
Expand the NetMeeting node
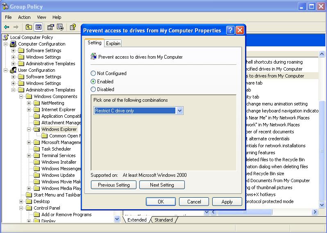(x=29, y=103)
